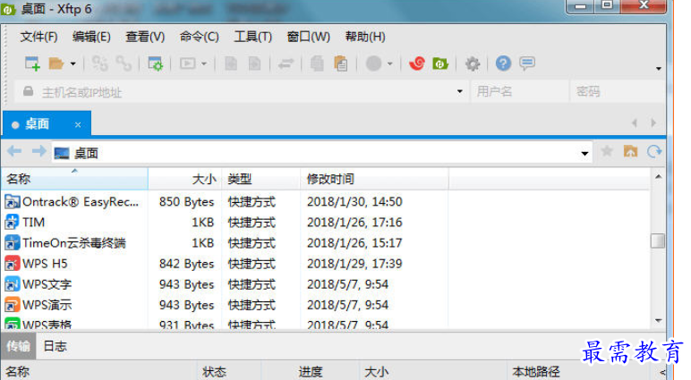Expand the Open Session folder dropdown arrow
The height and width of the screenshot is (380, 691).
[x=73, y=64]
